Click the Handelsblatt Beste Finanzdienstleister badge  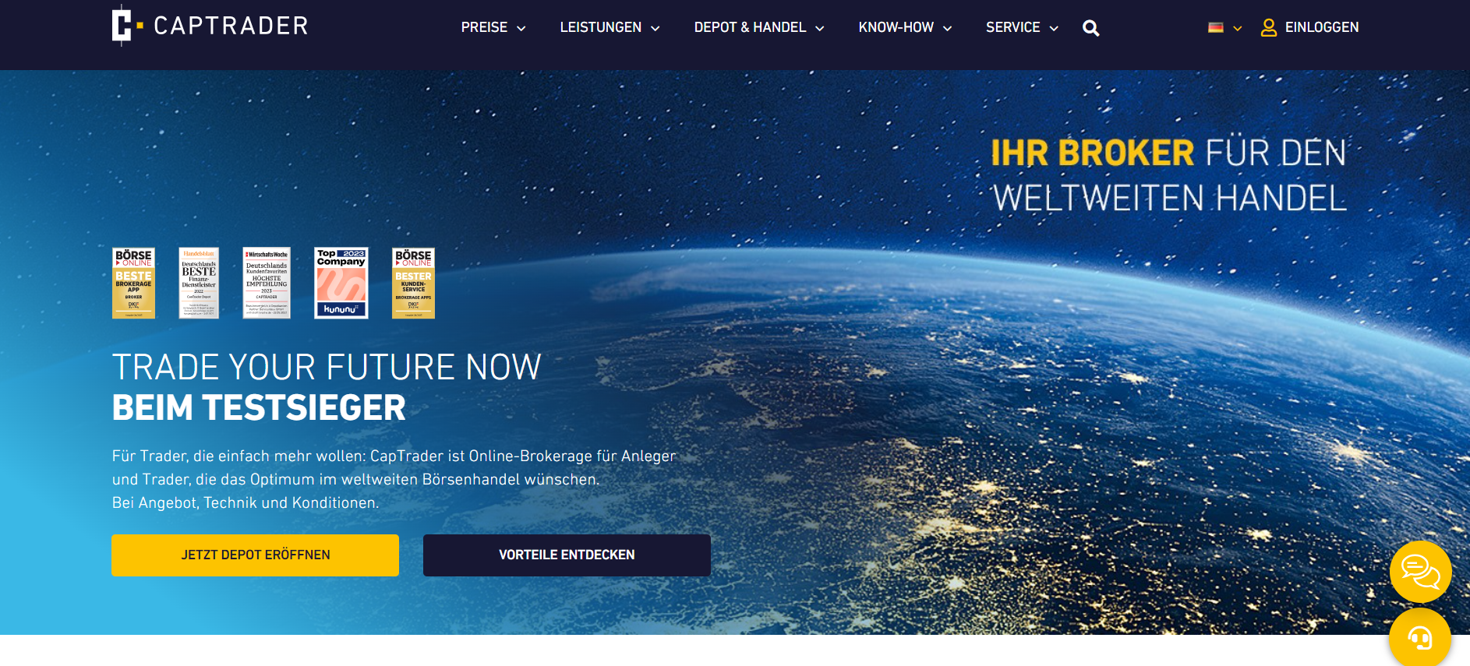point(199,283)
